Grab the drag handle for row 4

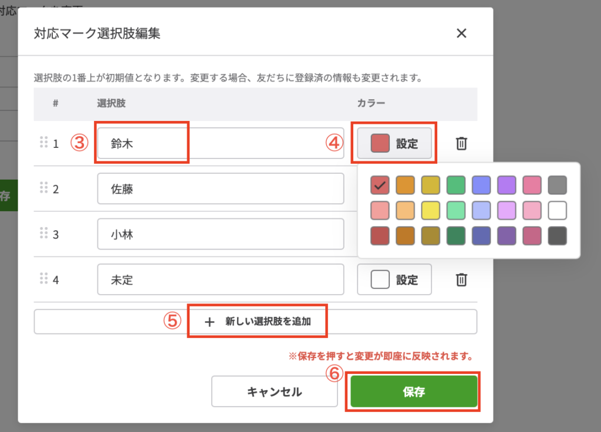click(43, 279)
